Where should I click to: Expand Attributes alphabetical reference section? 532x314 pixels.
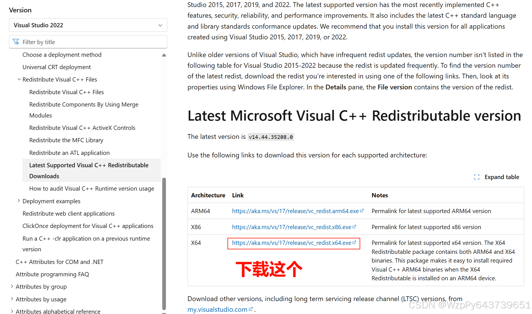coord(12,311)
